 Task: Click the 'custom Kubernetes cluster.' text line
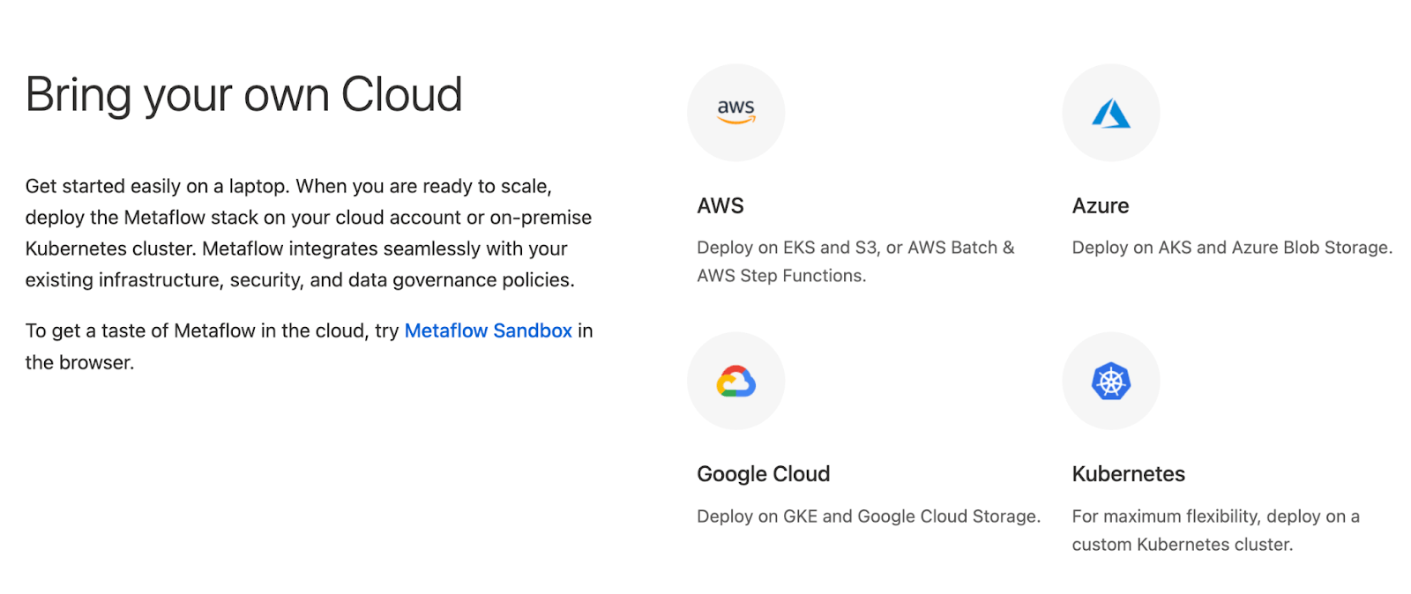point(1182,545)
